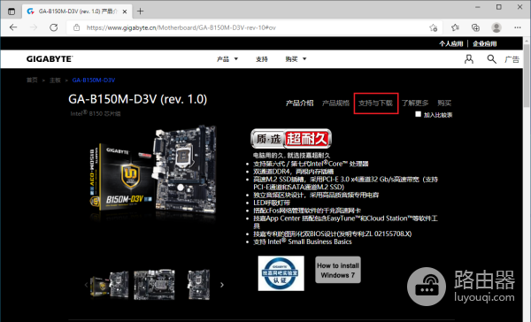531x322 pixels.
Task: Close the GA-B150M-D3V tab
Action: [125, 11]
